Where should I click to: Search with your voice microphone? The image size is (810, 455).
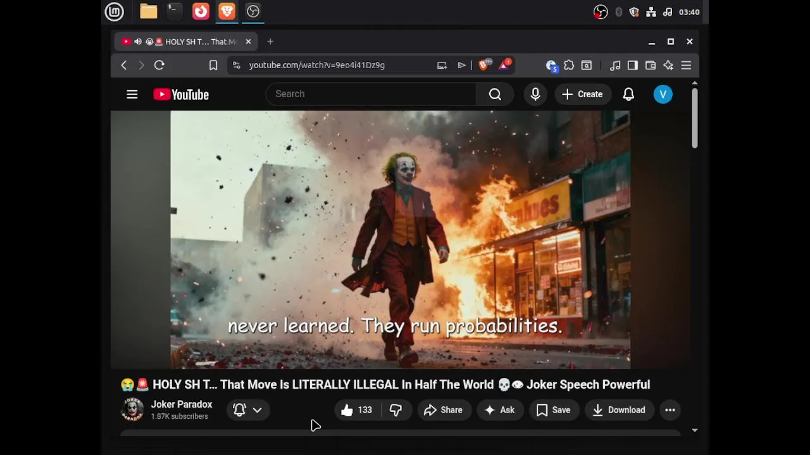click(x=535, y=94)
